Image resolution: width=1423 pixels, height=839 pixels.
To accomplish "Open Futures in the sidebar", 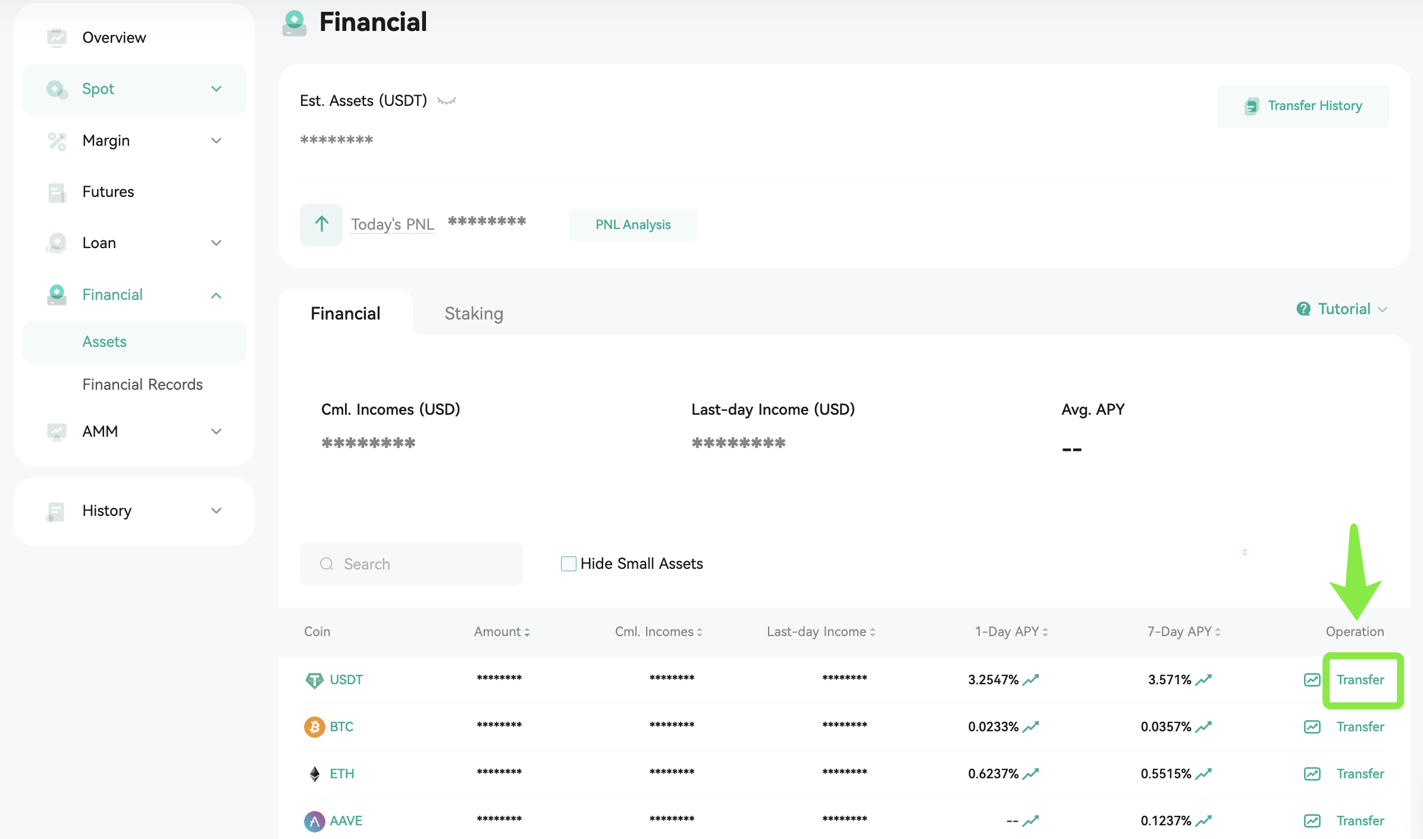I will pos(108,192).
